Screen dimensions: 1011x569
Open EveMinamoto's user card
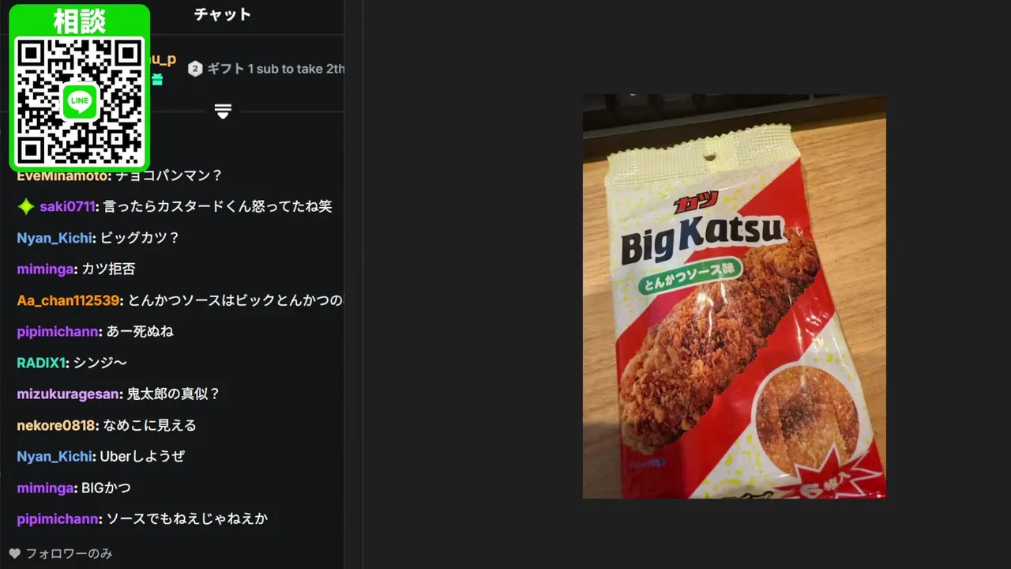point(62,175)
